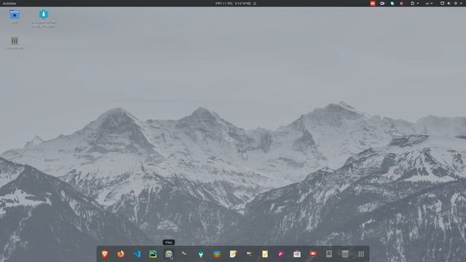Open the pink-red circular app in the dock
The width and height of the screenshot is (466, 262).
point(281,254)
